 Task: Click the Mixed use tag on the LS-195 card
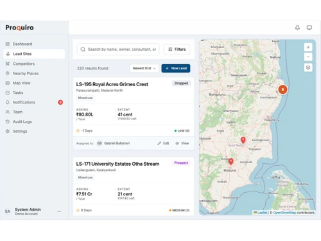point(85,98)
